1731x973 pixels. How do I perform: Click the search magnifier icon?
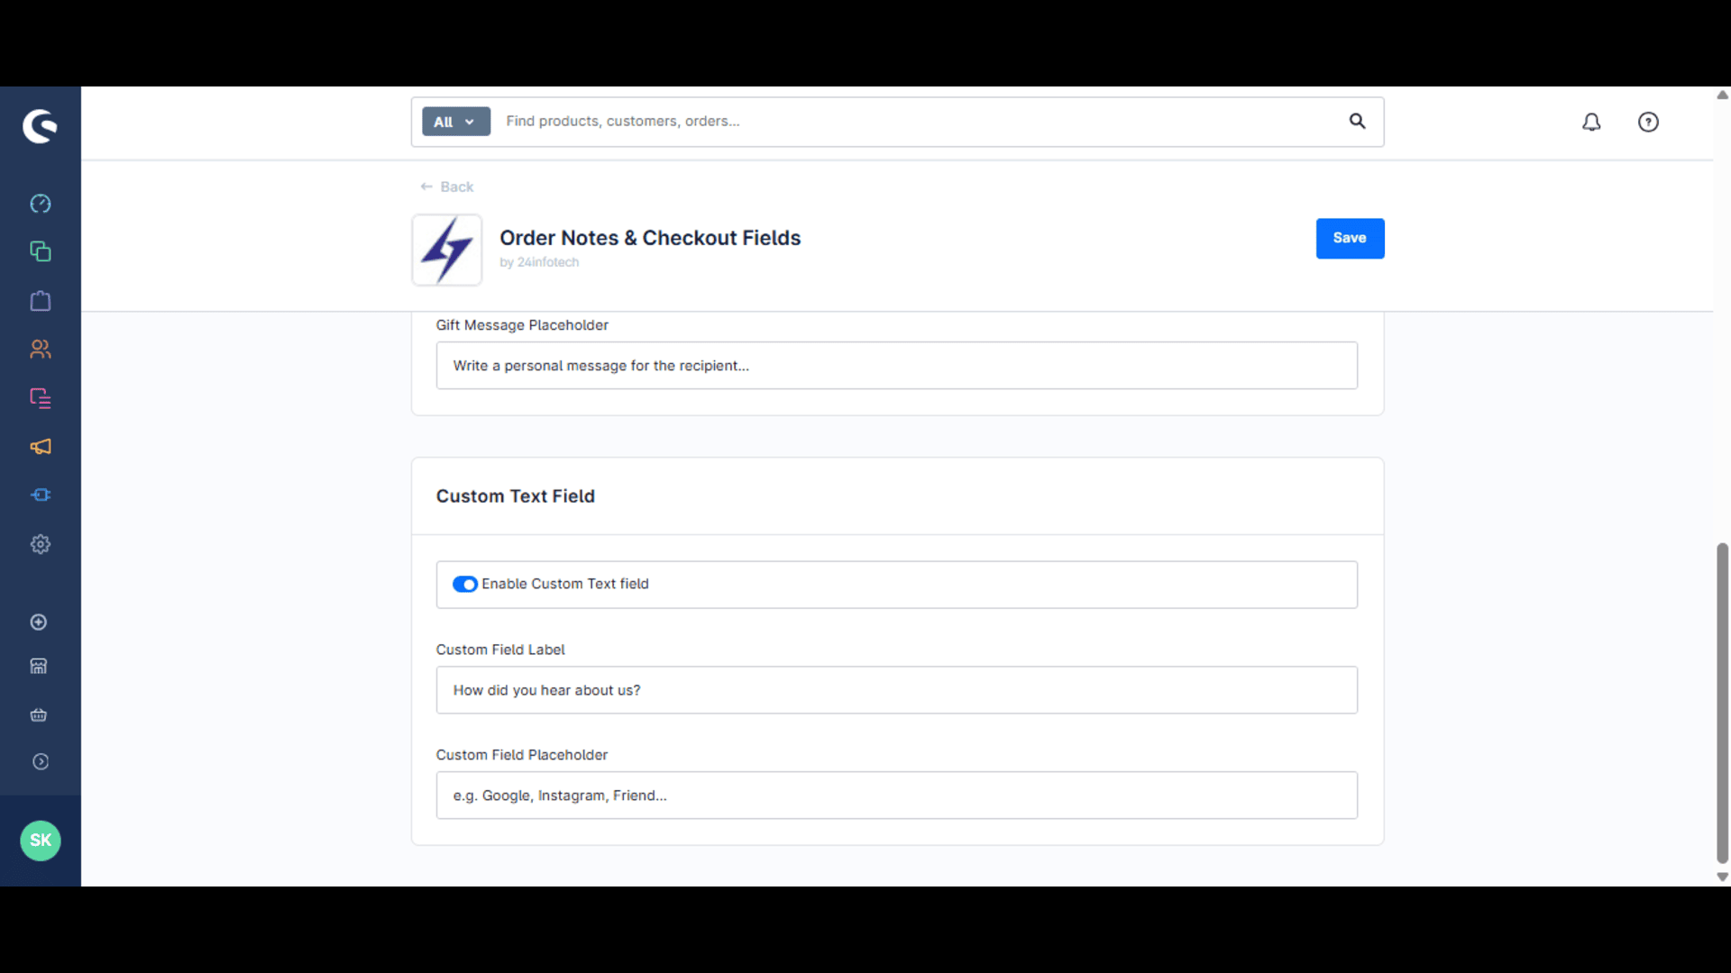[x=1357, y=121]
